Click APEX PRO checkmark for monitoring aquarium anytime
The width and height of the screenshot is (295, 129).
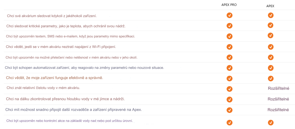click(229, 15)
